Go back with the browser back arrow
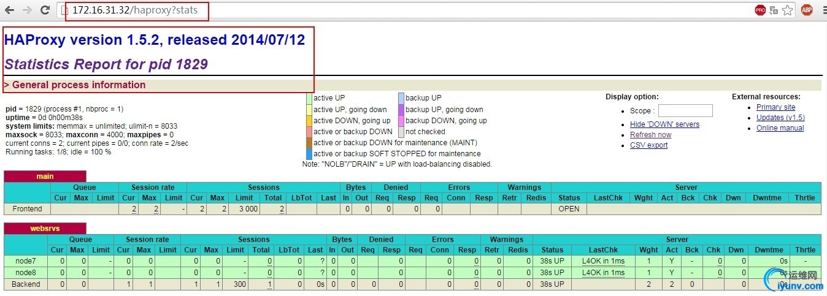 click(9, 10)
